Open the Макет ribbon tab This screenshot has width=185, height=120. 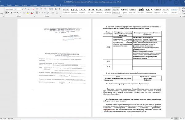tap(17, 5)
